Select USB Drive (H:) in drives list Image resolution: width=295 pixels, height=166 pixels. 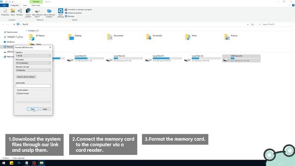click(242, 59)
